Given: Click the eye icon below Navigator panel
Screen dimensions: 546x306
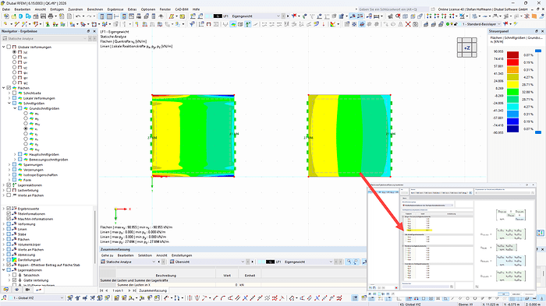Looking at the screenshot, I should [16, 290].
